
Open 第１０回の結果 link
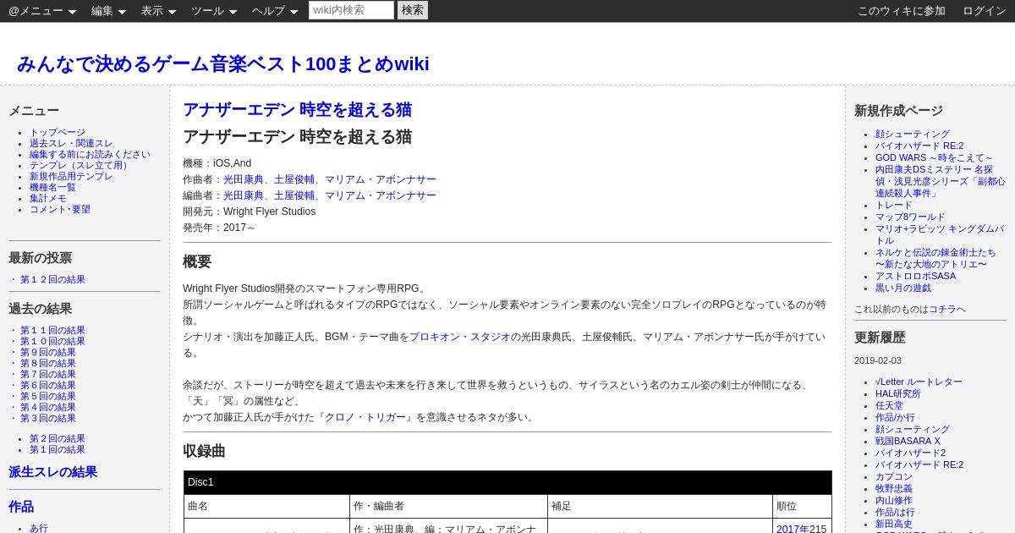tap(52, 342)
